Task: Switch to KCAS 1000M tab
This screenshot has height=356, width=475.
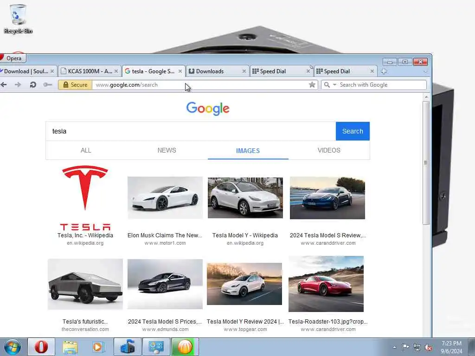Action: click(x=90, y=71)
